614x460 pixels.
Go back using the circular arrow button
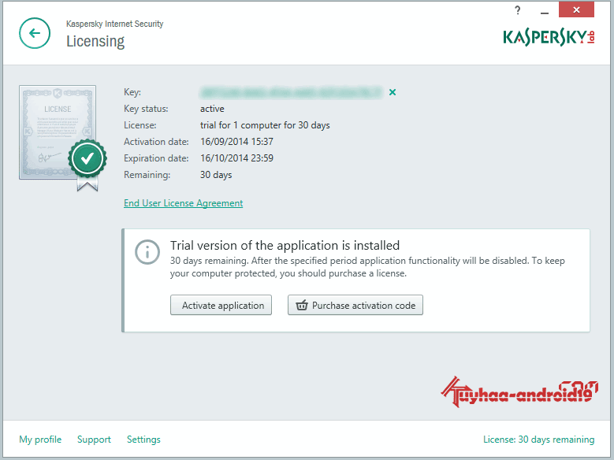(x=35, y=33)
